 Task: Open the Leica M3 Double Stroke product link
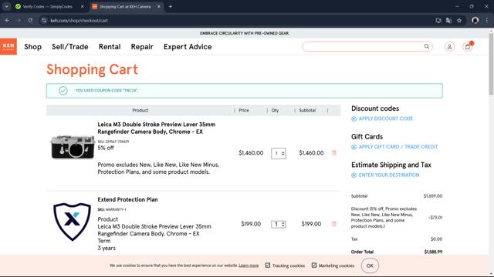coord(156,128)
